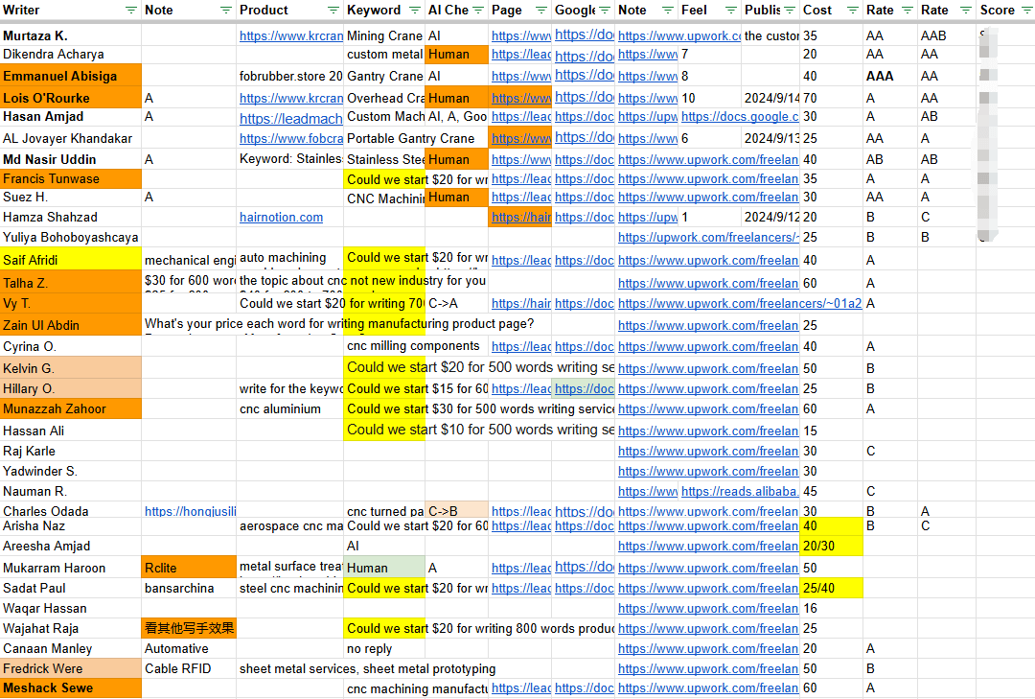Select the AAB rate in Murtaza K. row
The image size is (1035, 699).
coord(947,35)
